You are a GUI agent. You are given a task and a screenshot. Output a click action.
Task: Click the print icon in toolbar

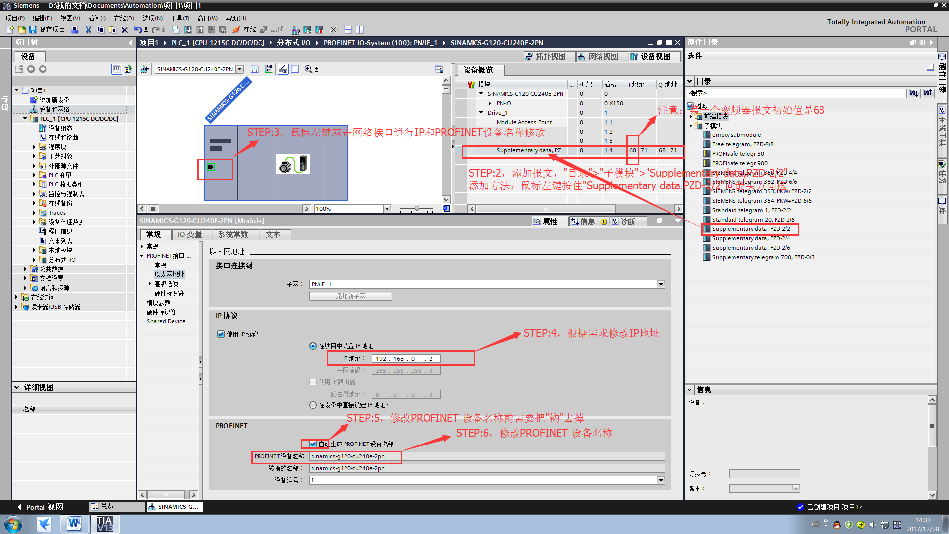(x=75, y=30)
